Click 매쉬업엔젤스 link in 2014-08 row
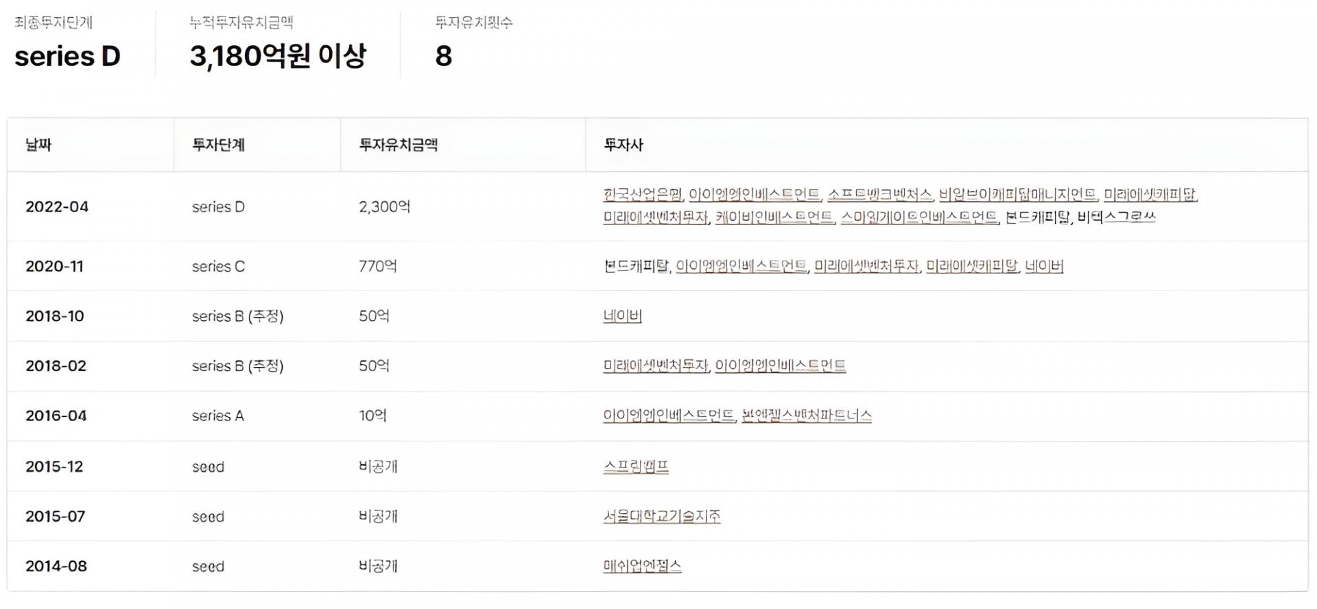Image resolution: width=1317 pixels, height=609 pixels. pyautogui.click(x=642, y=566)
